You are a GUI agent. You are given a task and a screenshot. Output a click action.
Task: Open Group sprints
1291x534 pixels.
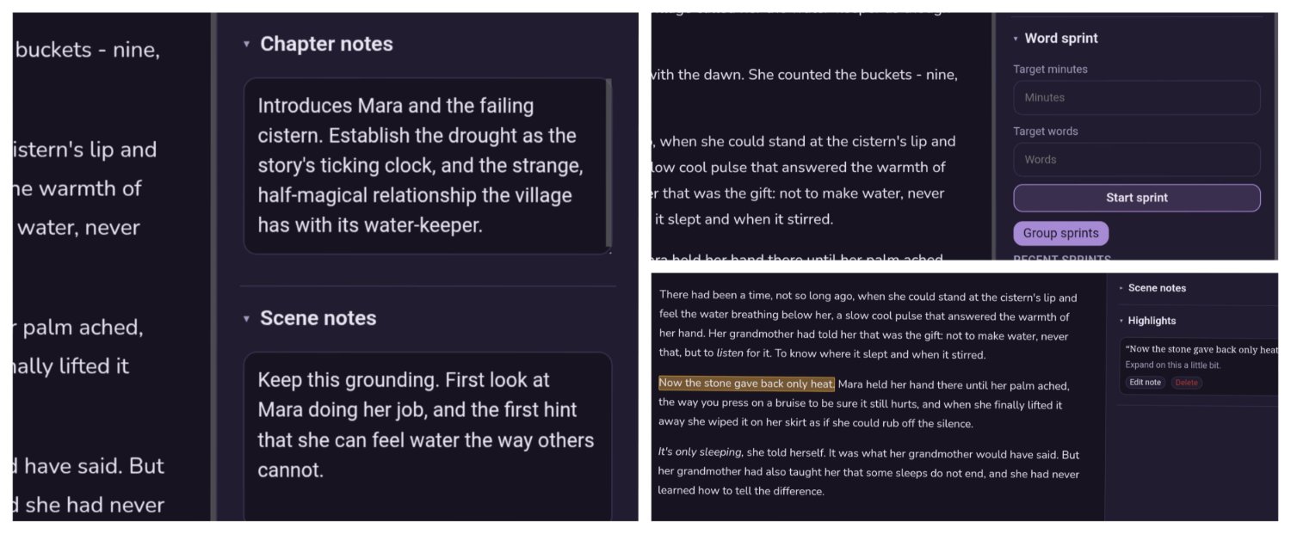(1060, 233)
